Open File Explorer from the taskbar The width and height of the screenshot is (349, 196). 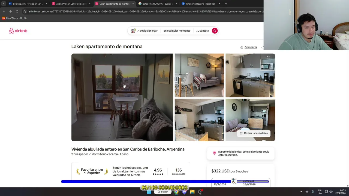[x=192, y=192]
